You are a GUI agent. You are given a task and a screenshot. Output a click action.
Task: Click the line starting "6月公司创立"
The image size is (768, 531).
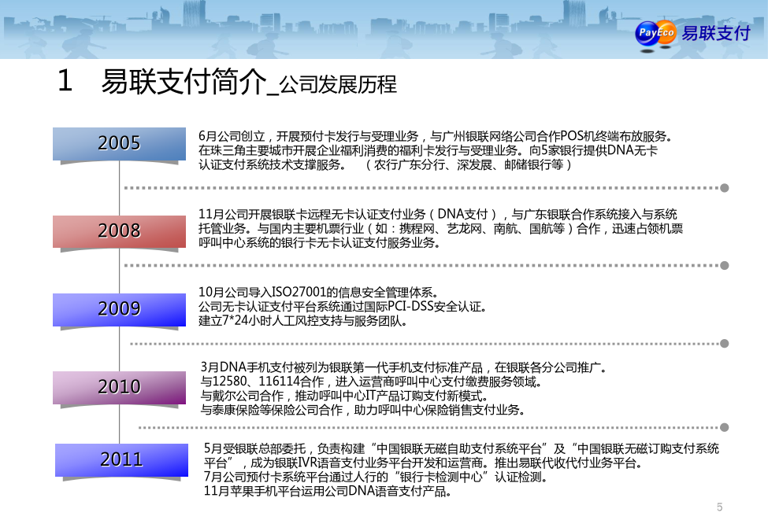click(x=436, y=136)
